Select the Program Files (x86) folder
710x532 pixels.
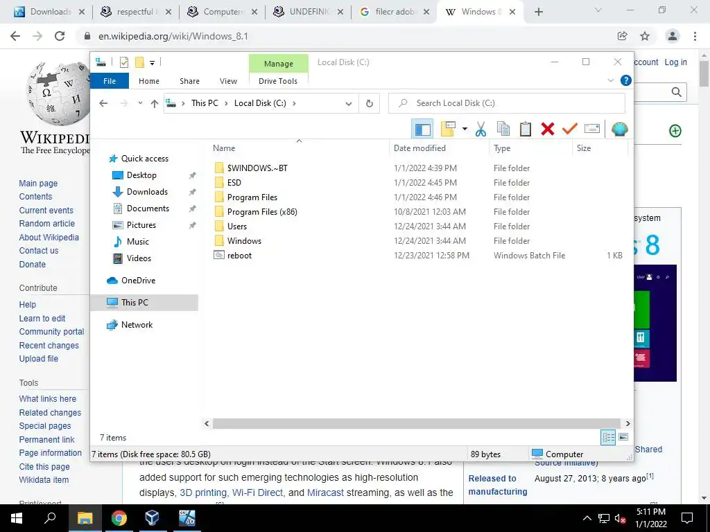(x=262, y=212)
